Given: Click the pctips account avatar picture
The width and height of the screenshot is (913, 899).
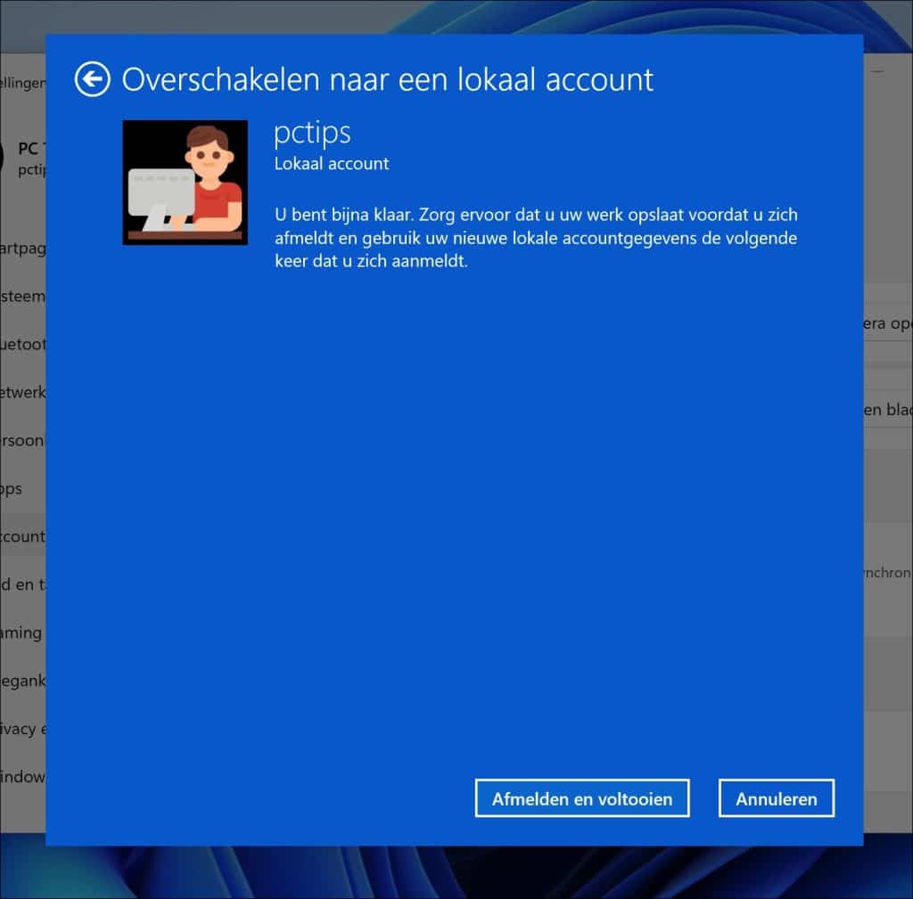Looking at the screenshot, I should tap(185, 181).
